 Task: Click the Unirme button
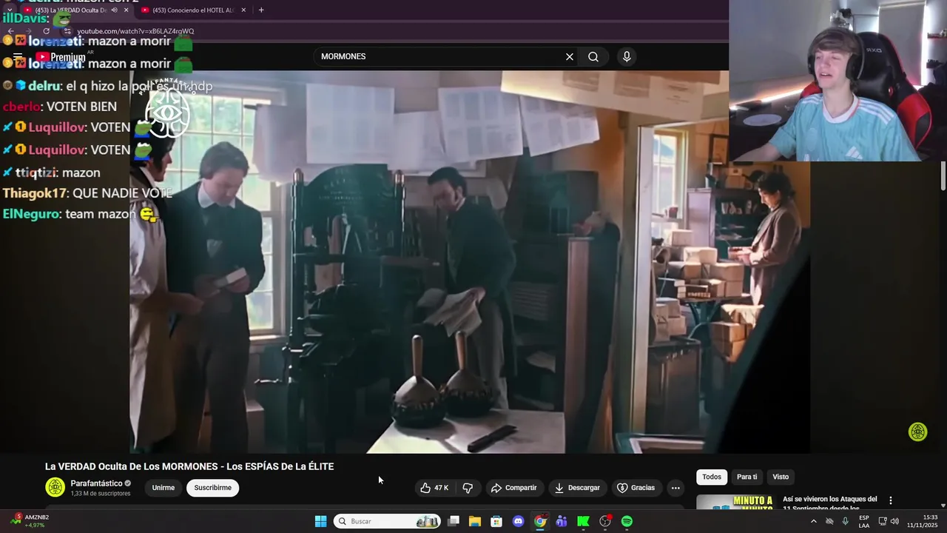point(164,488)
